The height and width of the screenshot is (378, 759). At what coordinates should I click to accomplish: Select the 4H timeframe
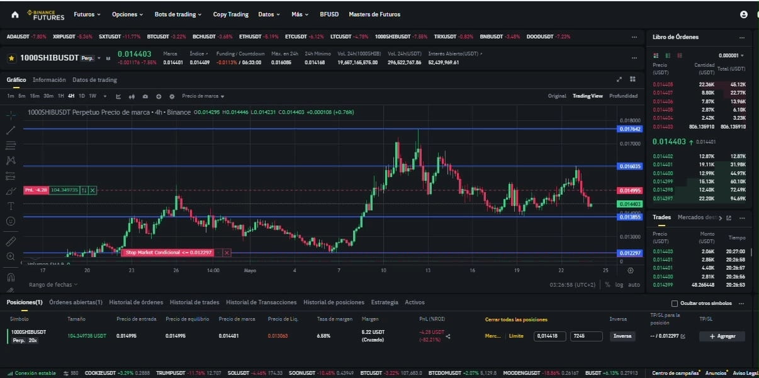point(71,96)
